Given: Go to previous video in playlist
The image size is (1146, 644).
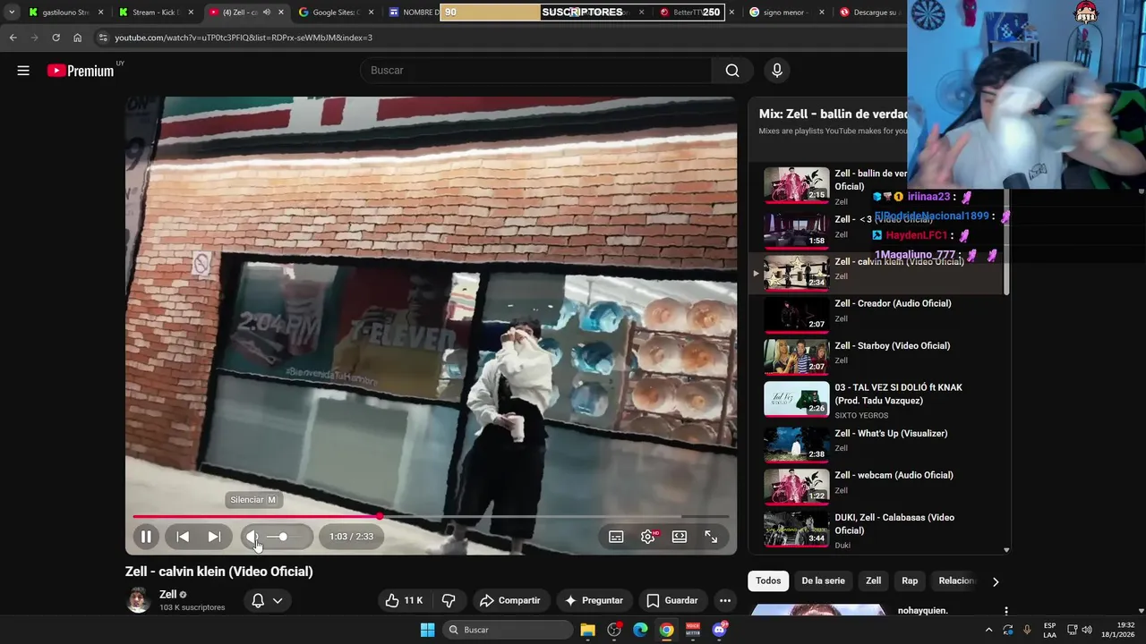Looking at the screenshot, I should click(x=183, y=537).
